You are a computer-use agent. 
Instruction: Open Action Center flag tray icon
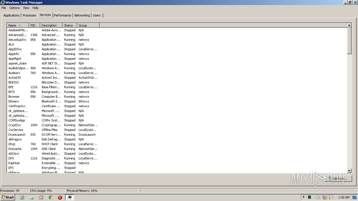click(x=332, y=197)
